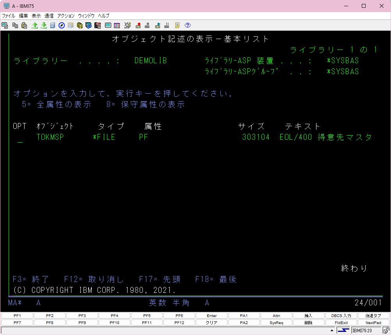Click the 後退タブ keypad button

[x=373, y=315]
